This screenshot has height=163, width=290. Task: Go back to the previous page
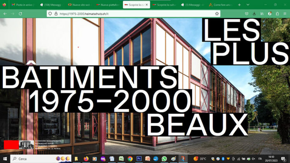tap(5, 14)
